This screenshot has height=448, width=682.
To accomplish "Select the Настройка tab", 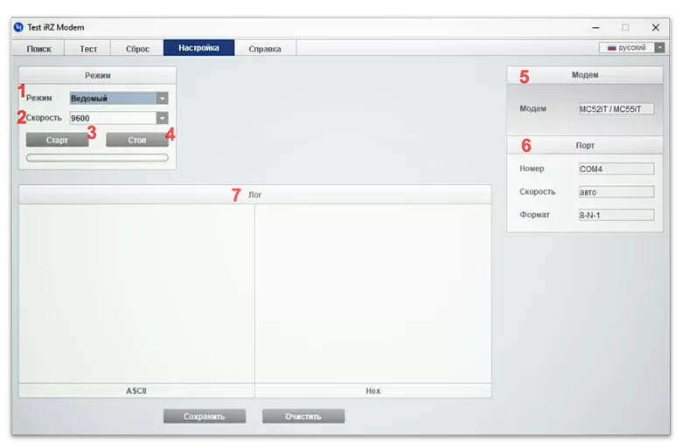I will (198, 48).
